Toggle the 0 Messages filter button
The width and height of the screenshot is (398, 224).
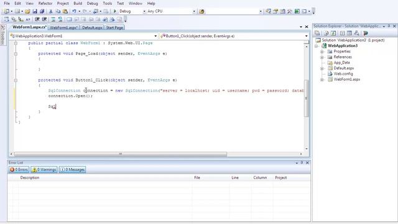pos(73,169)
